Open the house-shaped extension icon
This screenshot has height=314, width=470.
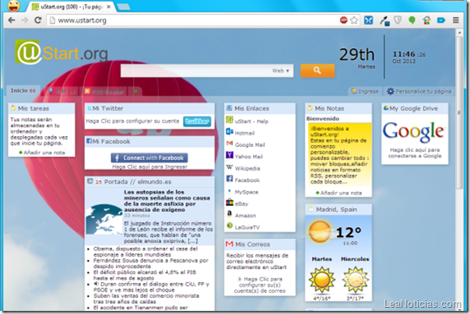[426, 20]
